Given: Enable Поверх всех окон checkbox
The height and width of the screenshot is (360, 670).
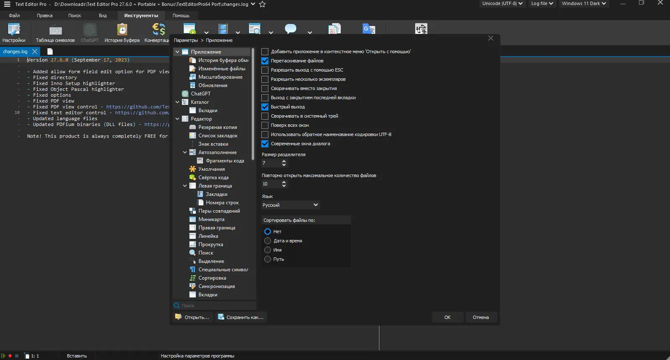Looking at the screenshot, I should (265, 125).
